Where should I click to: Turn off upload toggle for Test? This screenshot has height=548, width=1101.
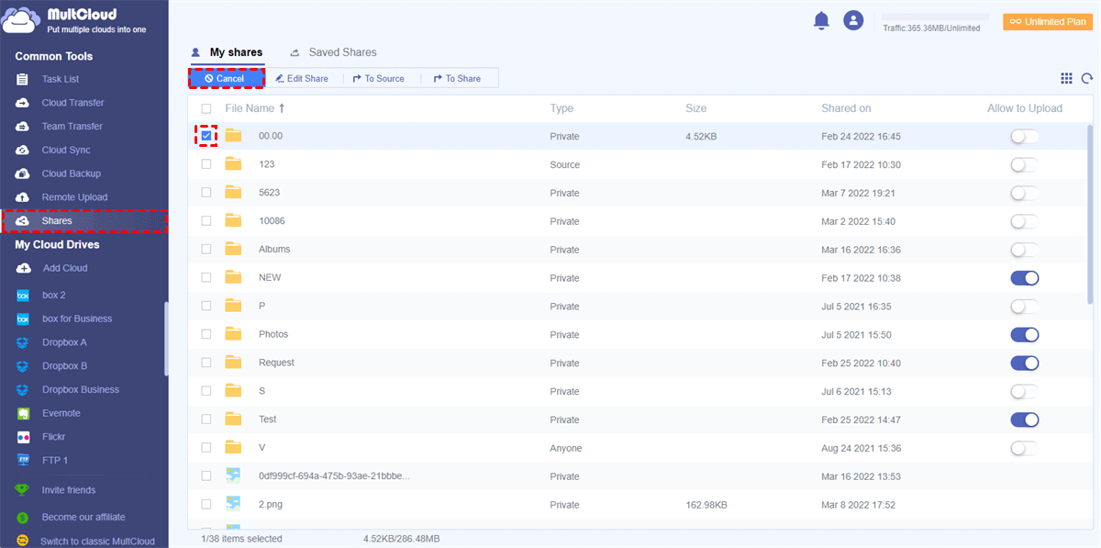point(1025,419)
